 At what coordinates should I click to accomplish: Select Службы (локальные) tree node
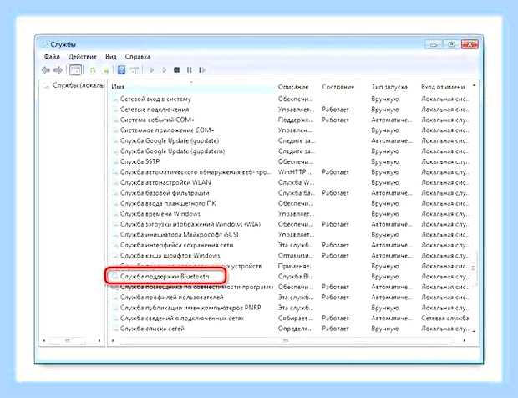(x=79, y=85)
